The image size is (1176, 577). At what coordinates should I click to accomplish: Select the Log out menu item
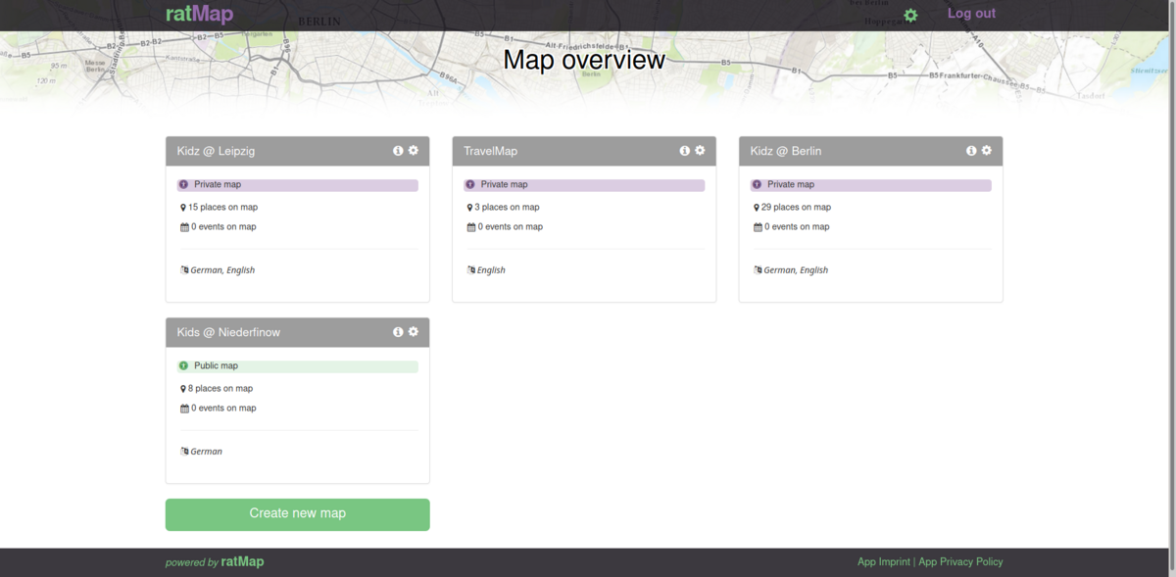coord(971,14)
